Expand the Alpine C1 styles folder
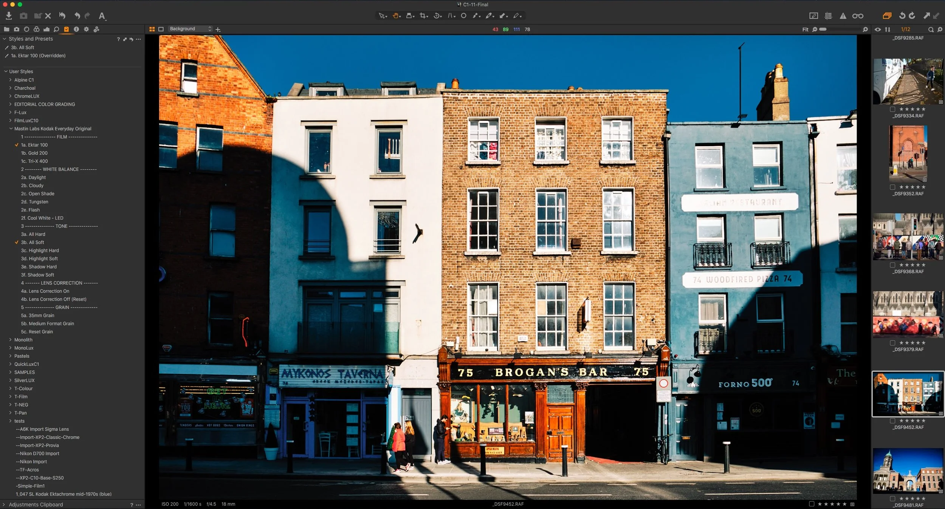This screenshot has width=945, height=509. (x=10, y=80)
